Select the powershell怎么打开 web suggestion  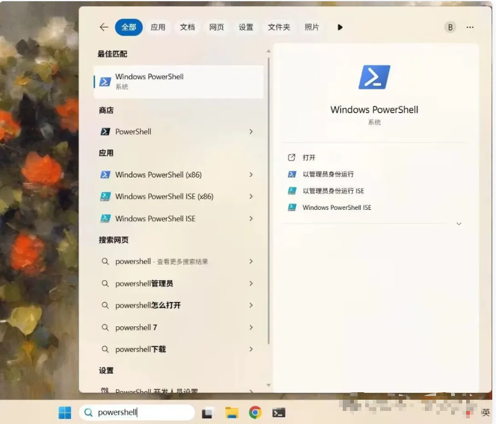click(179, 306)
